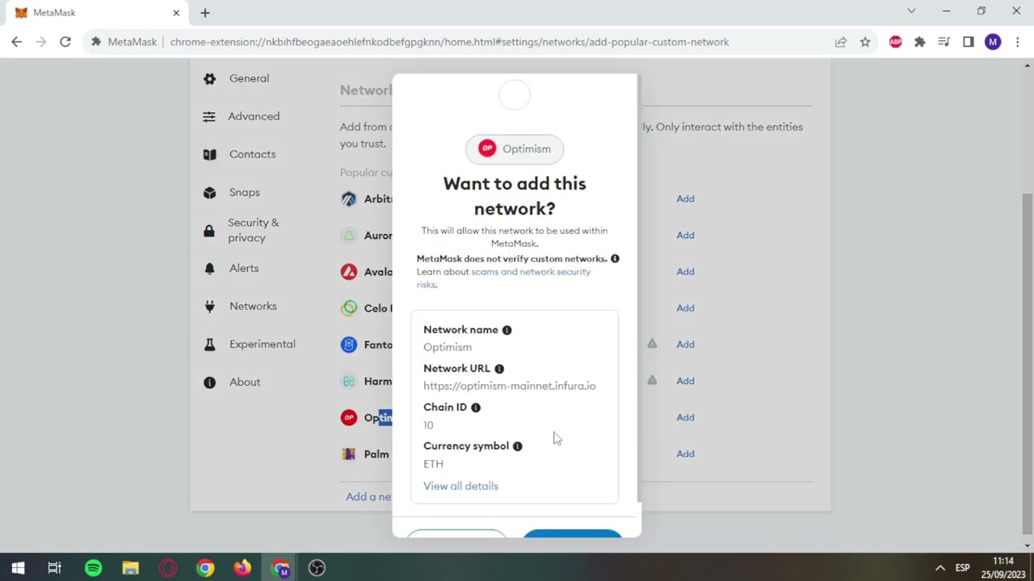Click View all details link
Image resolution: width=1034 pixels, height=581 pixels.
coord(460,486)
